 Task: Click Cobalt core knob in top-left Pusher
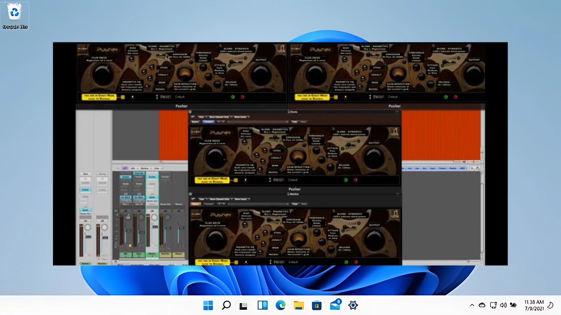tap(144, 72)
